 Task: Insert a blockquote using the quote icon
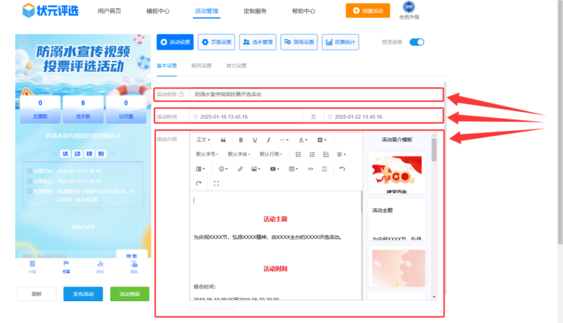[x=223, y=140]
